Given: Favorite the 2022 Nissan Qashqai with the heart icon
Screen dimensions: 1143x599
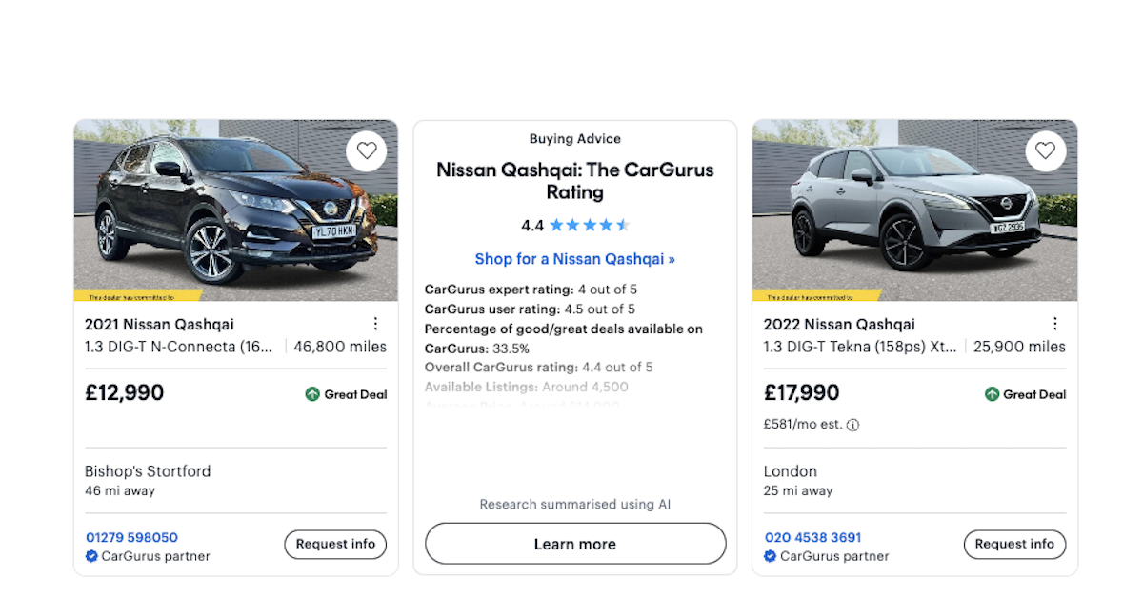Looking at the screenshot, I should tap(1045, 150).
